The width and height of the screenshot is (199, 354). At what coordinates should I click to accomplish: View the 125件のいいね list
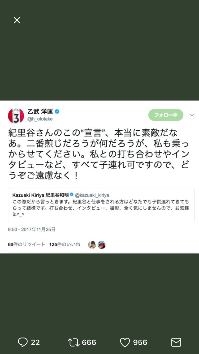point(65,245)
